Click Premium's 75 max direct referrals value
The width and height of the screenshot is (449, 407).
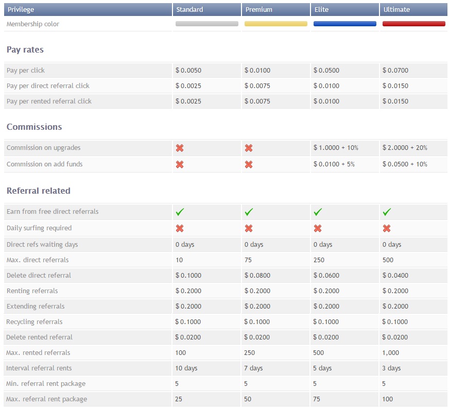tap(248, 260)
